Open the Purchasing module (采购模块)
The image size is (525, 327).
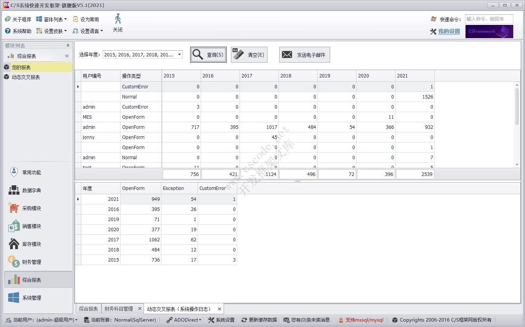(31, 208)
